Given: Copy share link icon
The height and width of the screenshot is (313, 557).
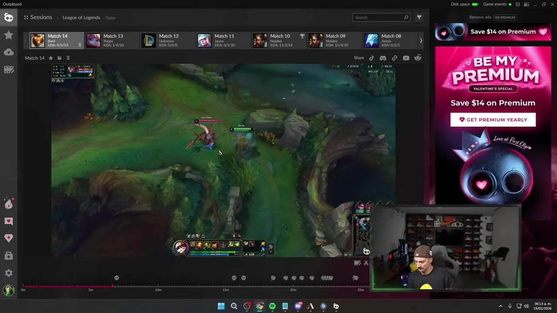Looking at the screenshot, I should click(394, 58).
